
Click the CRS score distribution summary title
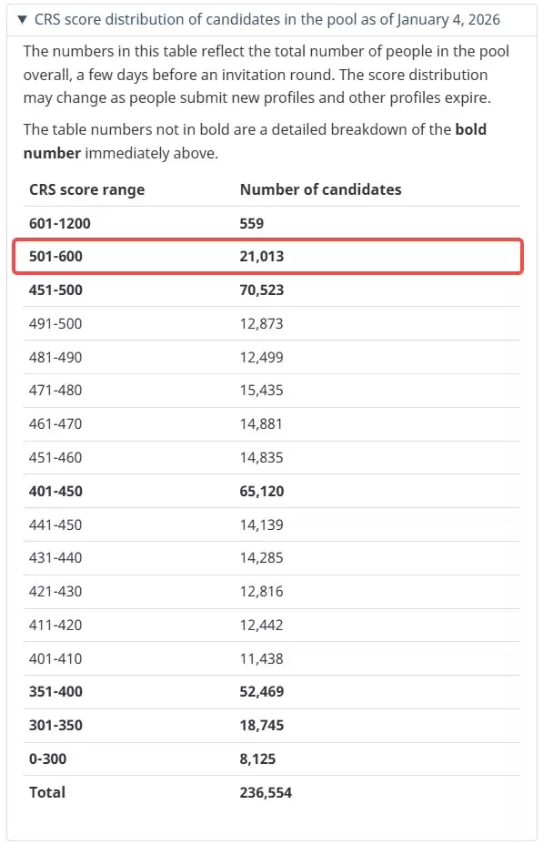click(x=266, y=20)
